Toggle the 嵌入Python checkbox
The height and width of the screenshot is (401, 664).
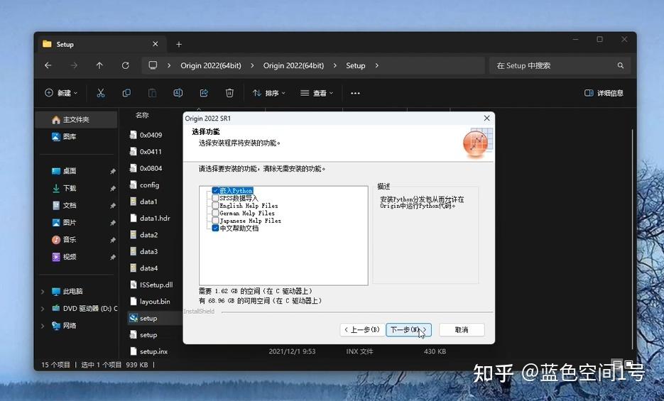216,190
